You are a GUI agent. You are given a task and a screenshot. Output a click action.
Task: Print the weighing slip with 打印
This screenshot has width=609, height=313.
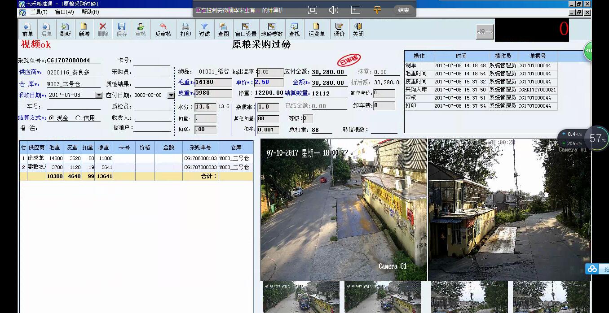[x=185, y=30]
